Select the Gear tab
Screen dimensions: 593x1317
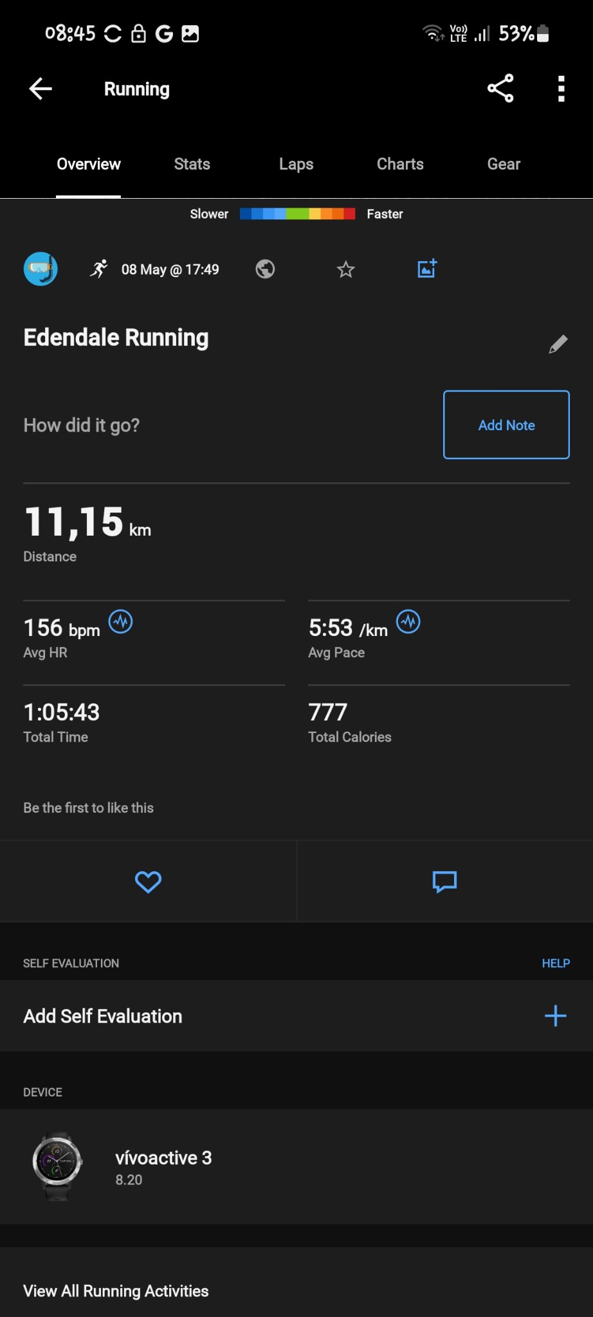[504, 164]
